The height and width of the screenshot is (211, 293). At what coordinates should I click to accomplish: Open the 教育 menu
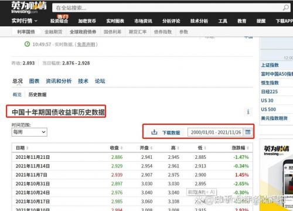(x=242, y=21)
